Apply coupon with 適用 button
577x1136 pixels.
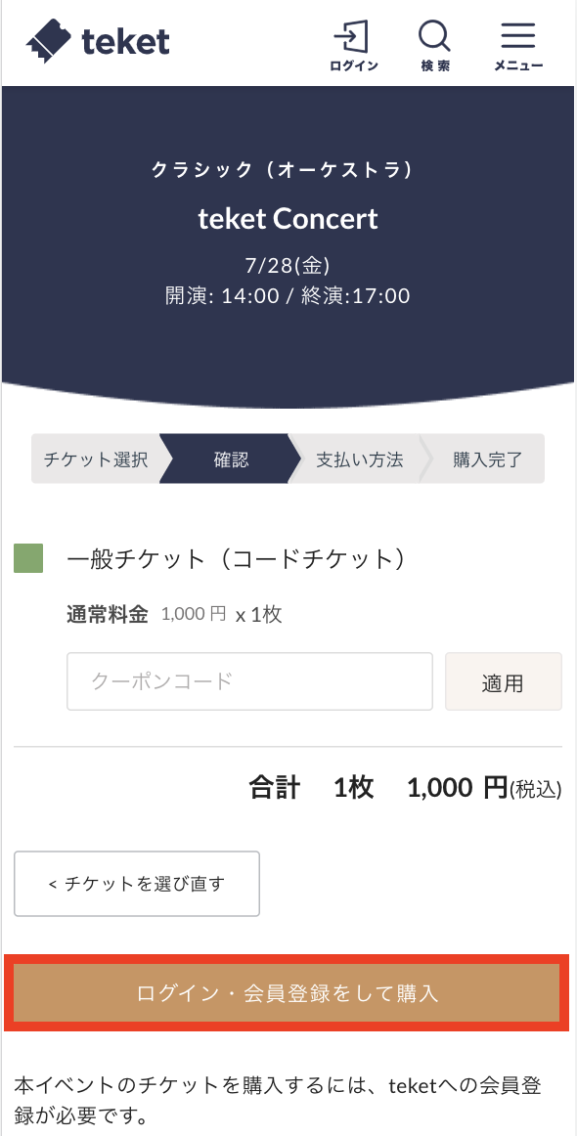pyautogui.click(x=503, y=681)
